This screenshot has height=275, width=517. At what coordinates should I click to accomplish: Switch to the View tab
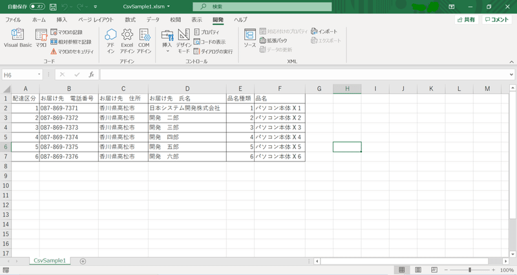(197, 20)
